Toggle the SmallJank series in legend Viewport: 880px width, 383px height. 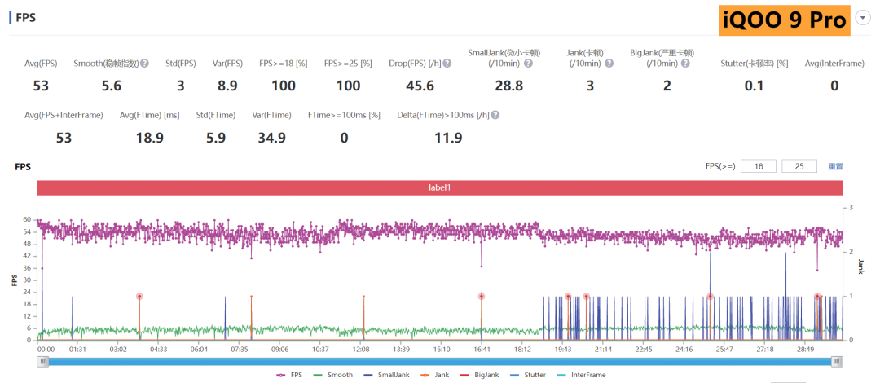click(x=387, y=375)
